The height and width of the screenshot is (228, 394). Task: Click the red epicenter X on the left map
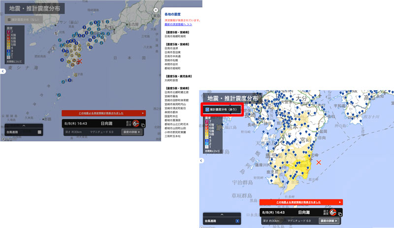coord(81,62)
